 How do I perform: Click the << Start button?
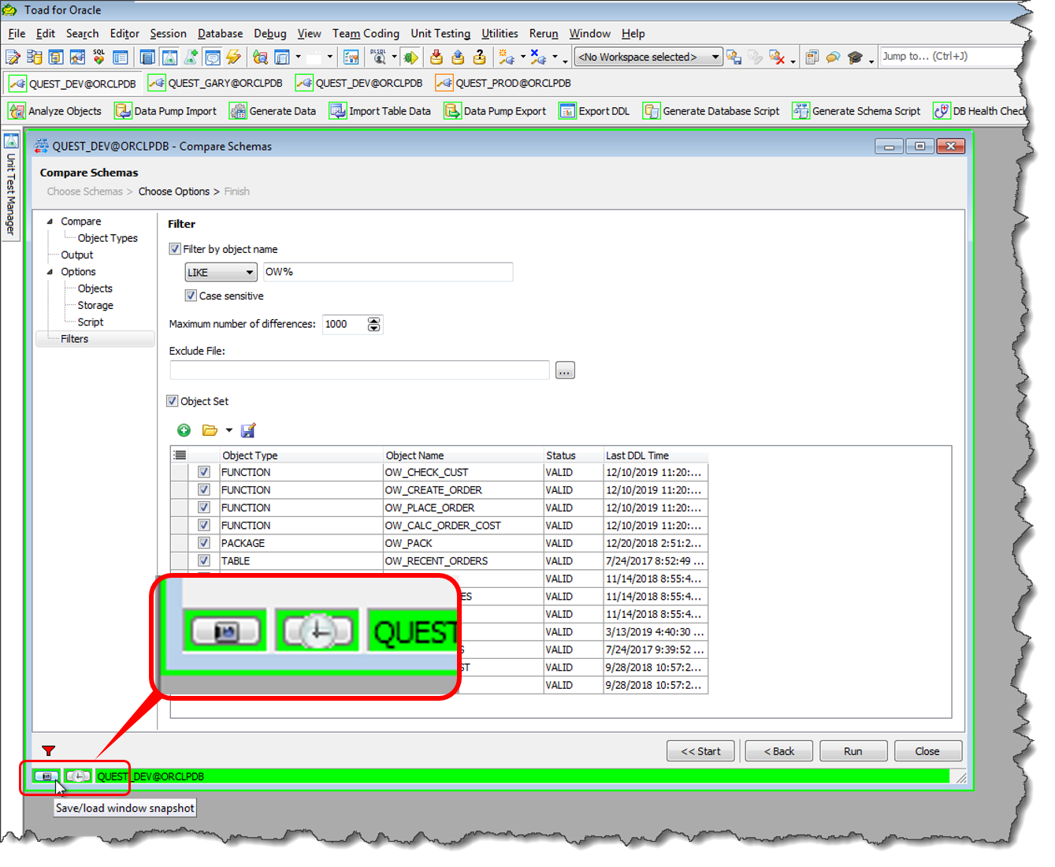tap(700, 751)
